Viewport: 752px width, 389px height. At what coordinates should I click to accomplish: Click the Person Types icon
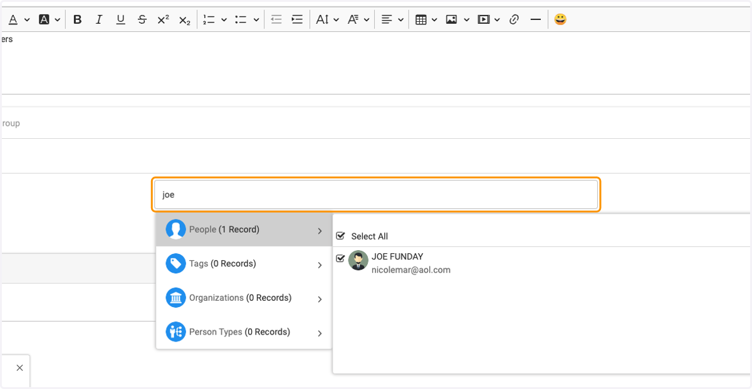175,331
